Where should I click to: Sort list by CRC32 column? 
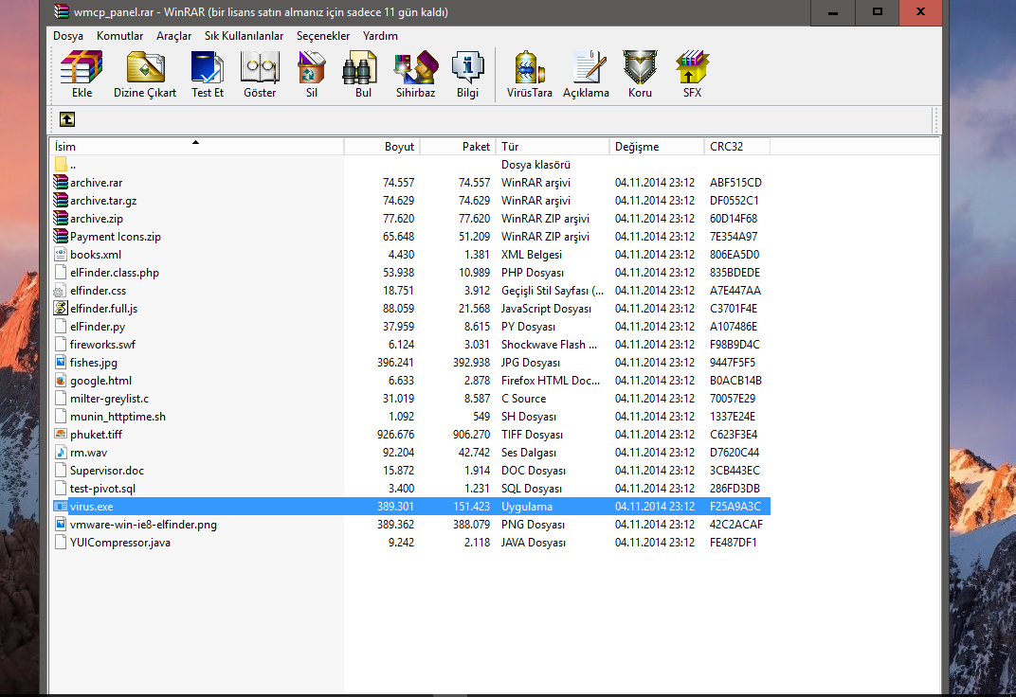(x=737, y=146)
